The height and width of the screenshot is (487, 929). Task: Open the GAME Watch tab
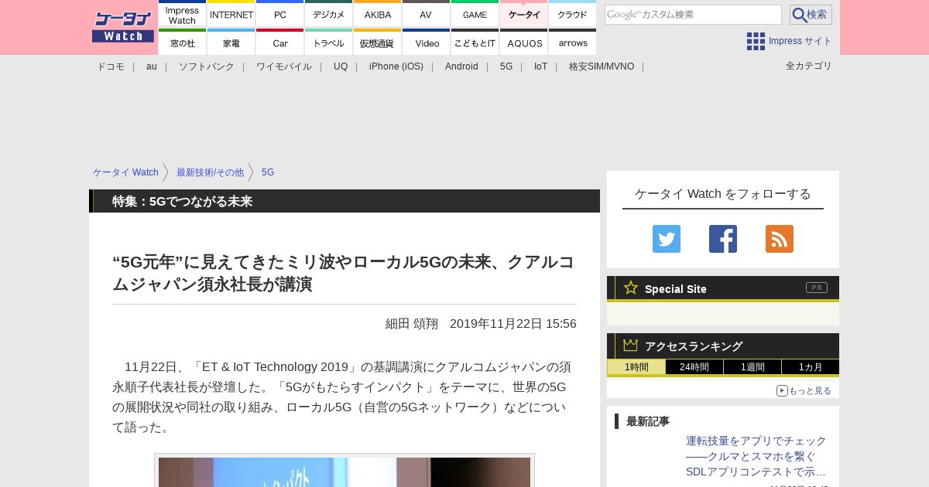(x=475, y=14)
